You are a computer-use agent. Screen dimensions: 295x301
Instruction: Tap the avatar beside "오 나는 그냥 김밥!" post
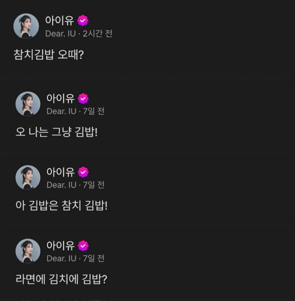coord(28,104)
